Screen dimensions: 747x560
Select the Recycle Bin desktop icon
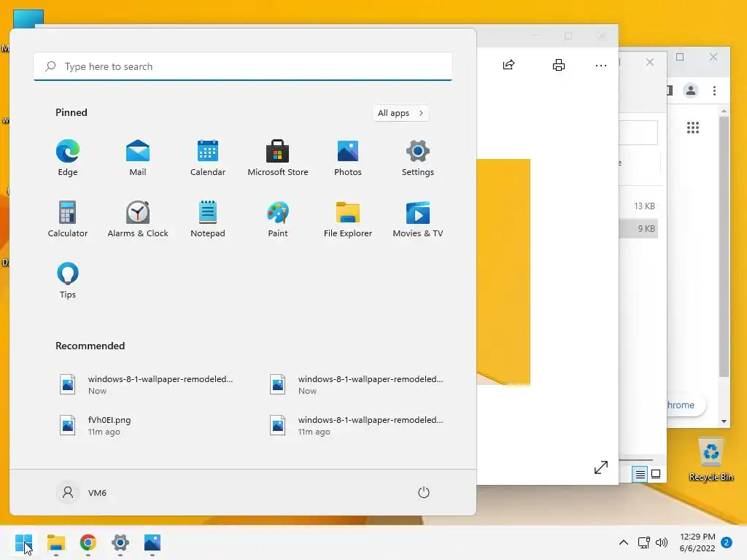(711, 459)
